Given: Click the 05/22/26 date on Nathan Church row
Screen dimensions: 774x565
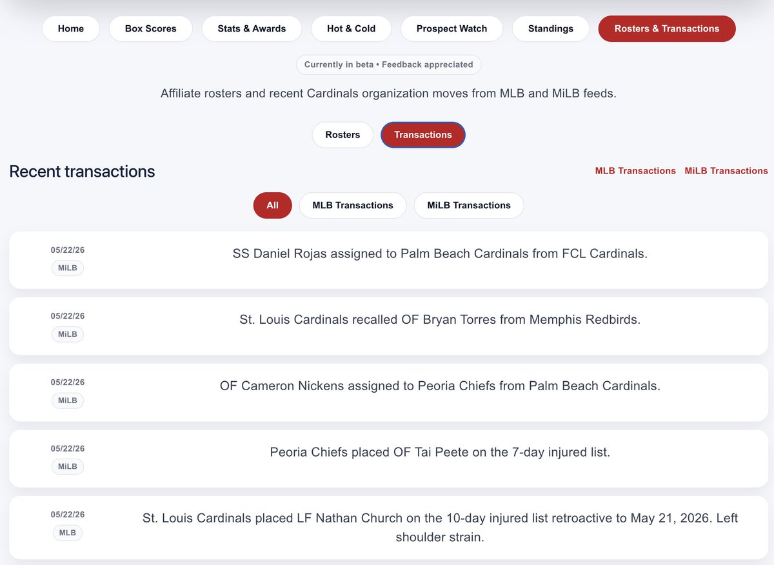Looking at the screenshot, I should click(x=68, y=515).
